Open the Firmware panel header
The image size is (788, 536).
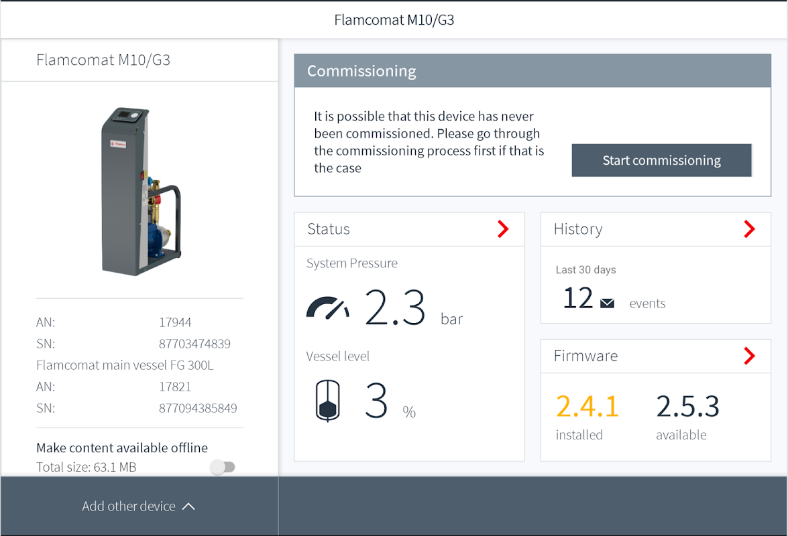[655, 356]
